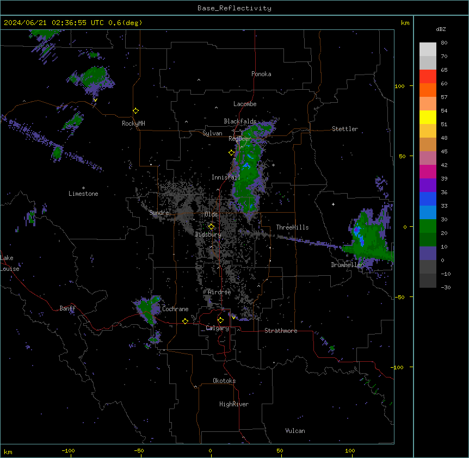469x458 pixels.
Task: Click the Lake Louise label
Action: tap(10, 263)
